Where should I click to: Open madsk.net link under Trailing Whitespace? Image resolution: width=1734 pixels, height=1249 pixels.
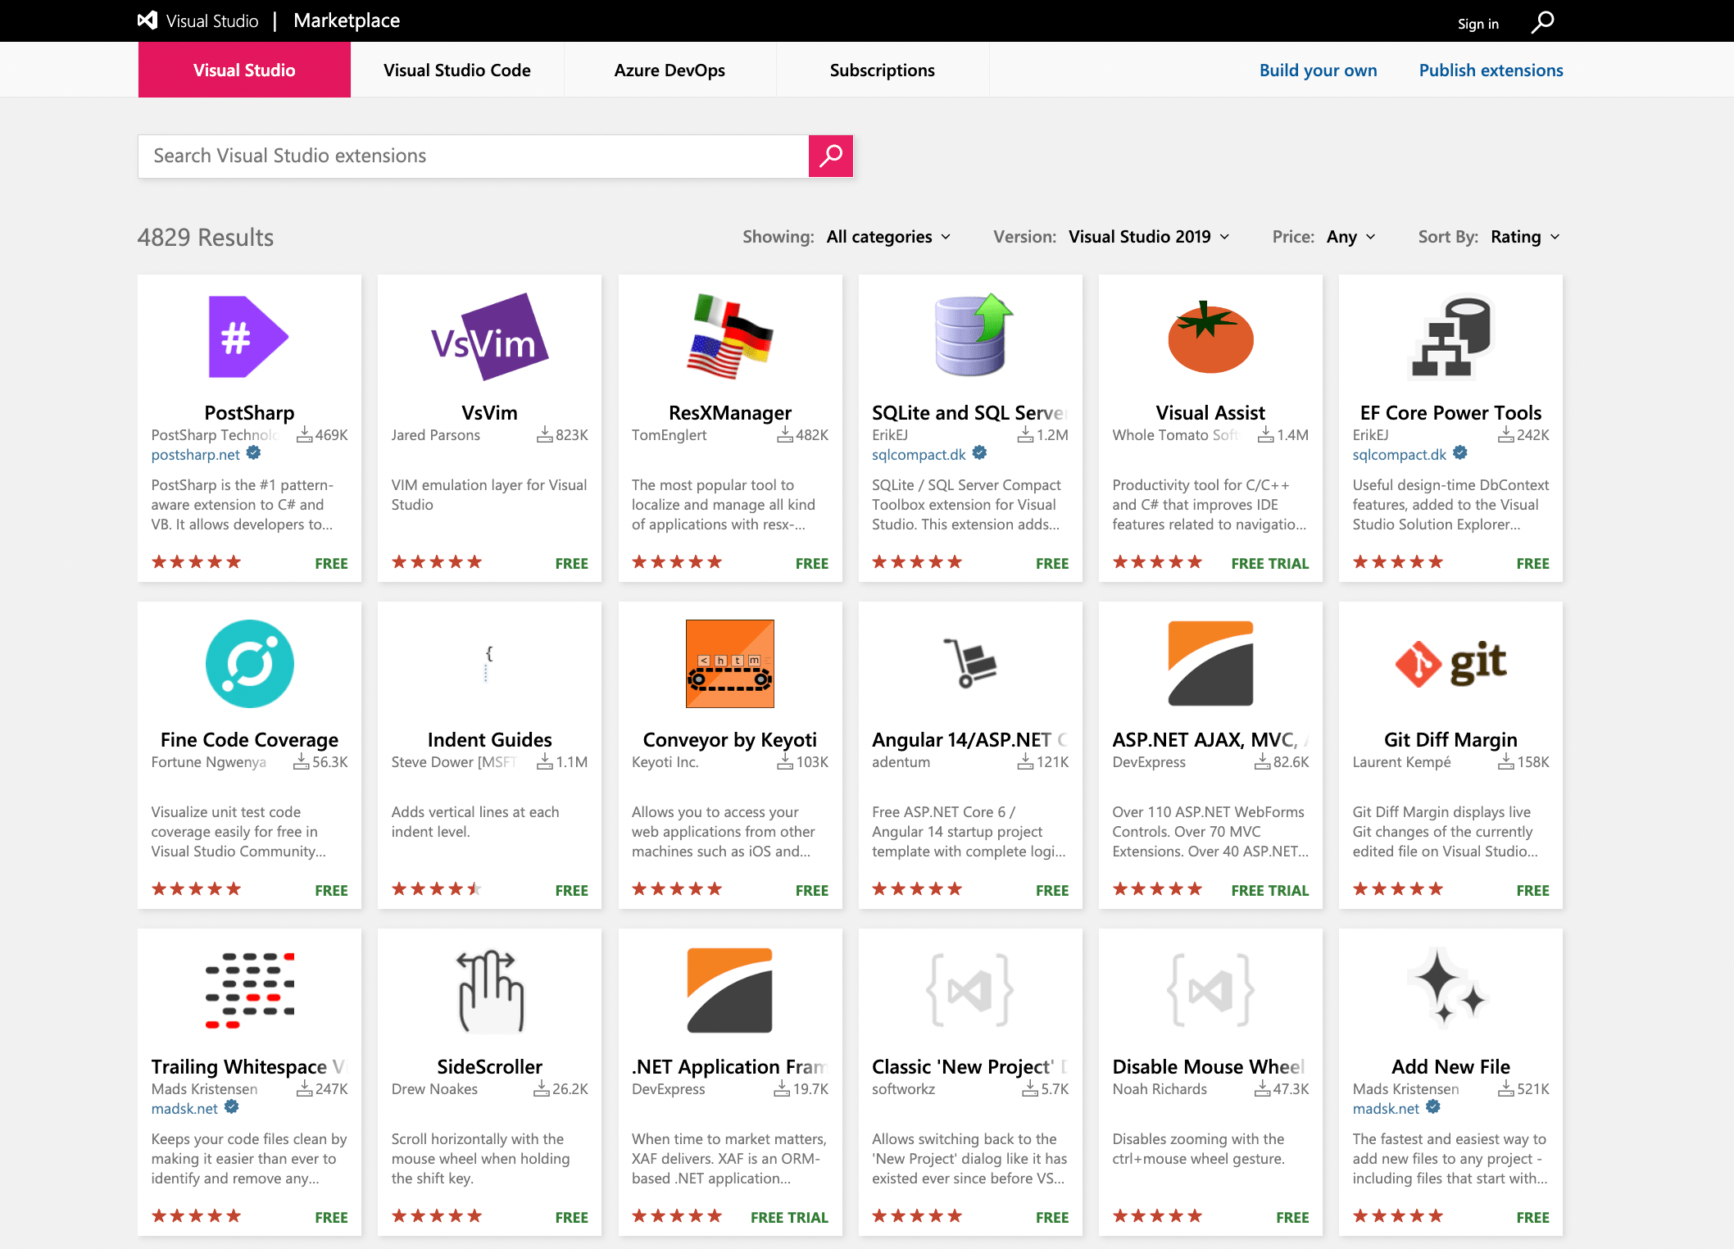[x=184, y=1109]
